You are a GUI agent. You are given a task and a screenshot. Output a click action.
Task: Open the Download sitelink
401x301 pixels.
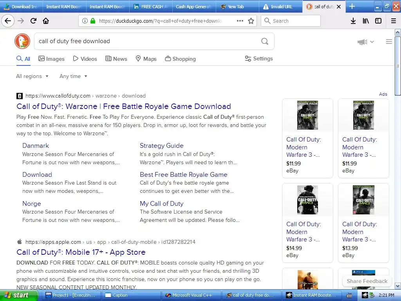(x=37, y=174)
